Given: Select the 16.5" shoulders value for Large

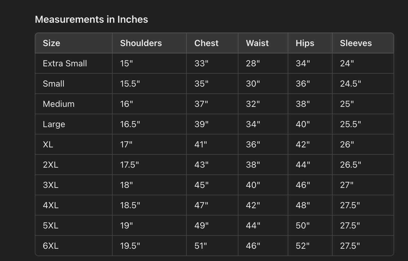Looking at the screenshot, I should 130,124.
